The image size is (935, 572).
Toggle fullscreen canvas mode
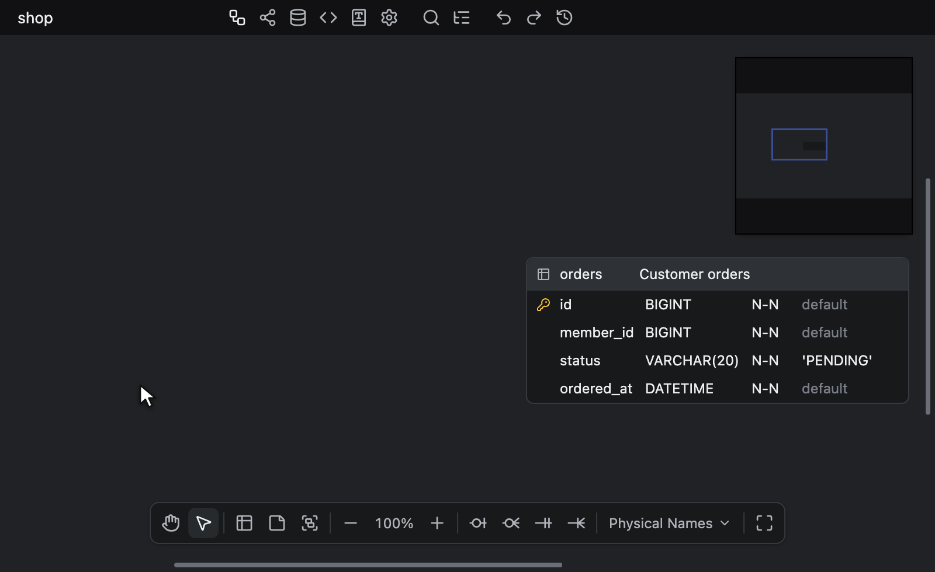coord(764,523)
